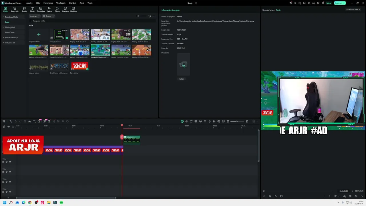Click the mark-out bracket in preview

(x=329, y=196)
